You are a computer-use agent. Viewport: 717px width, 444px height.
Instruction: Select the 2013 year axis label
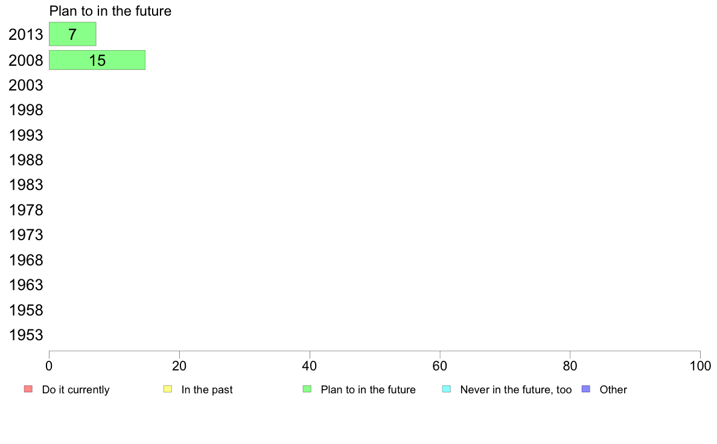coord(26,35)
